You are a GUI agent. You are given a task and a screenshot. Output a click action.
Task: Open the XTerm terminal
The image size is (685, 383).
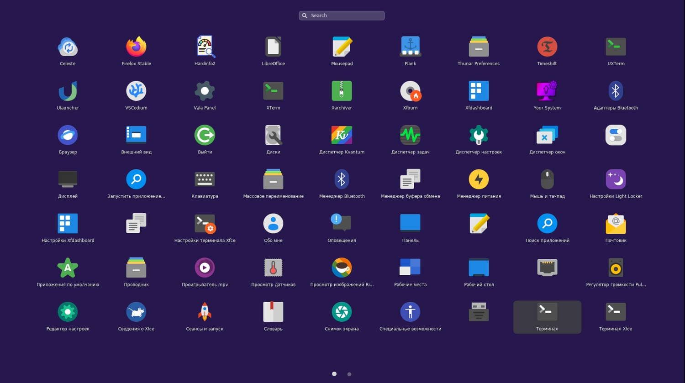click(273, 91)
